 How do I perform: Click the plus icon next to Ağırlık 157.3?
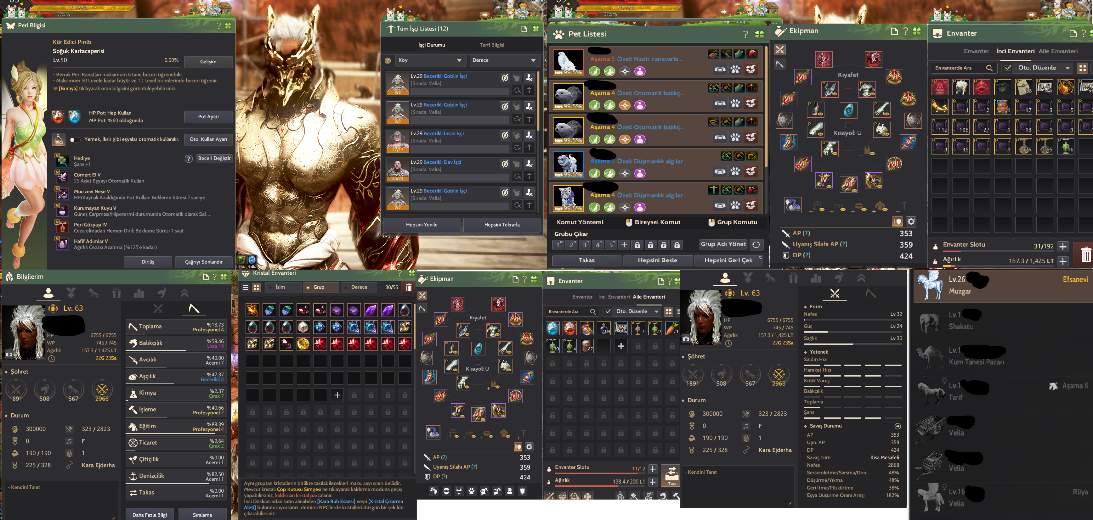pos(1063,261)
